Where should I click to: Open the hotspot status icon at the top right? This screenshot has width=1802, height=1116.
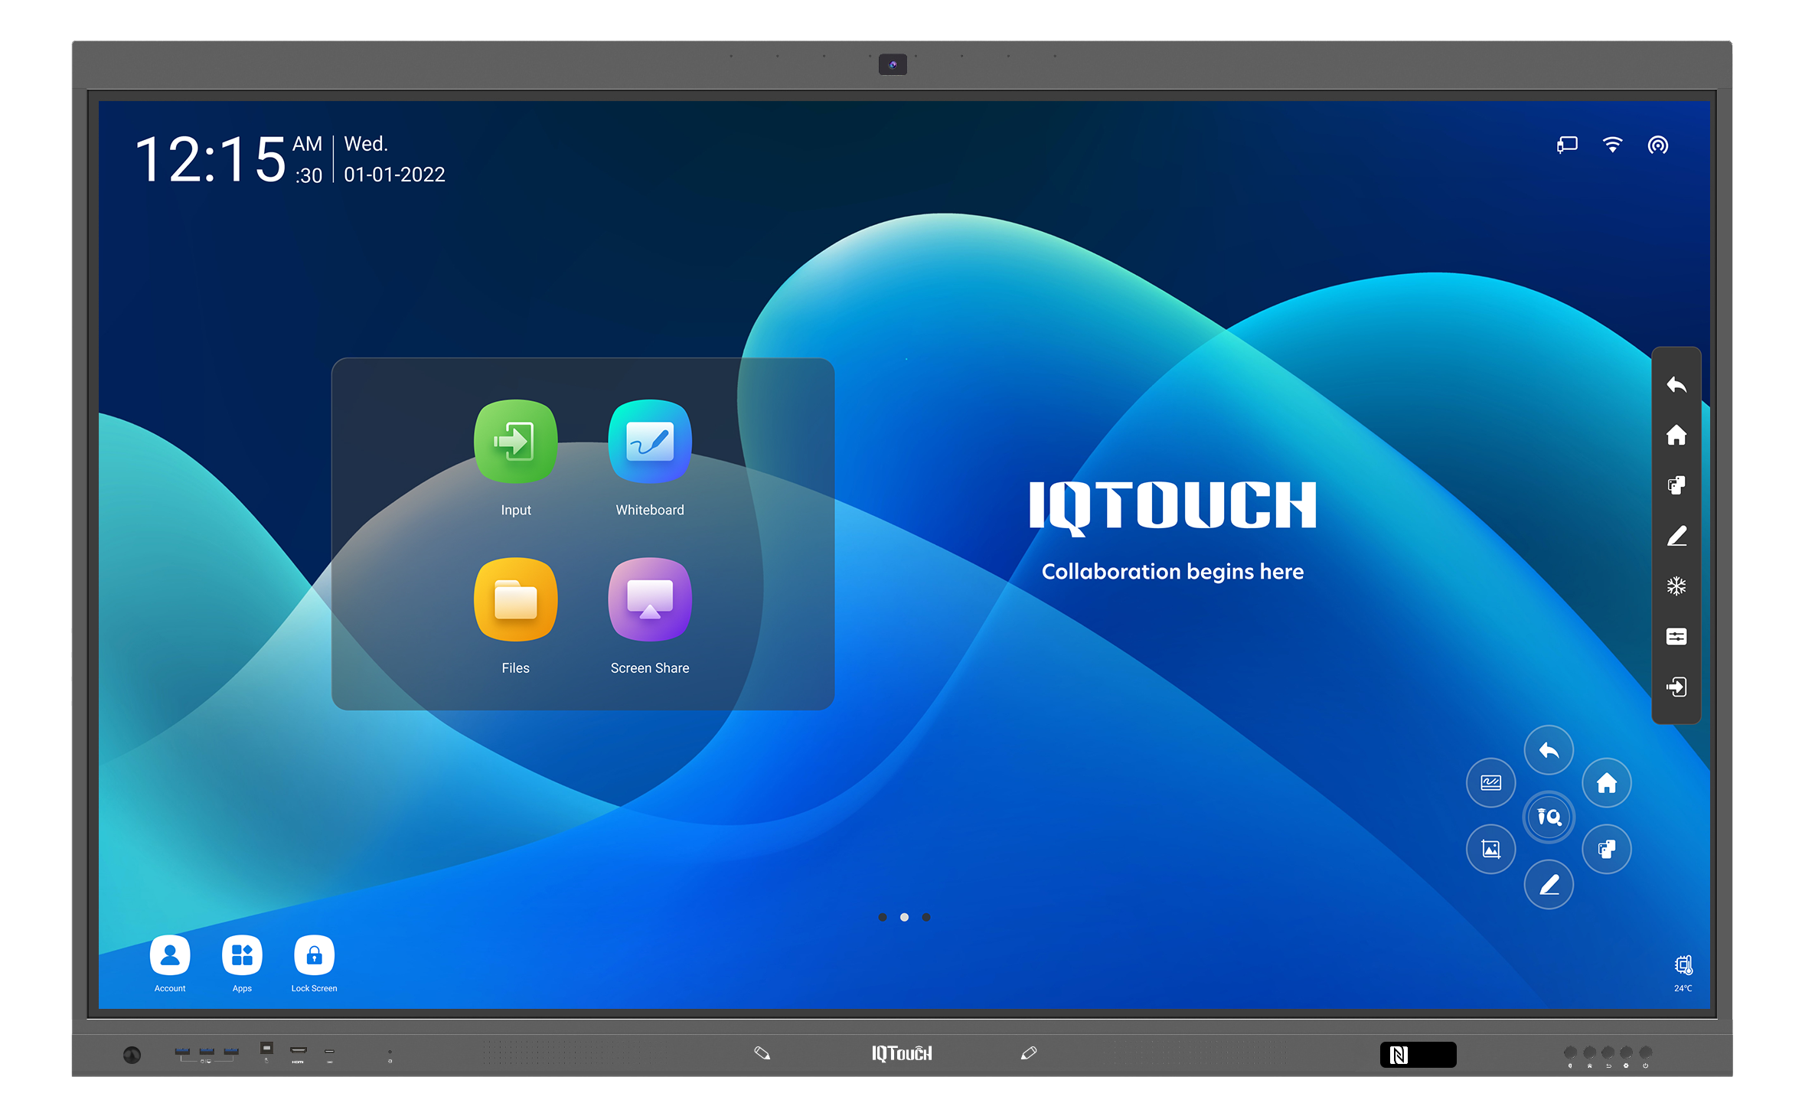click(x=1657, y=145)
